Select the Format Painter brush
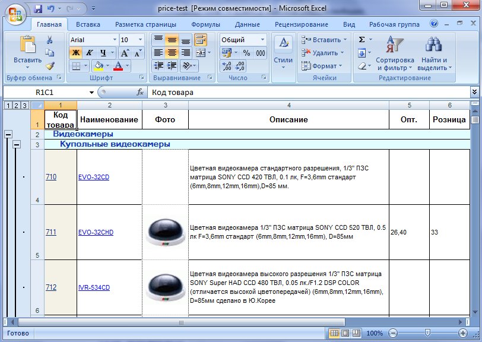 click(x=50, y=65)
